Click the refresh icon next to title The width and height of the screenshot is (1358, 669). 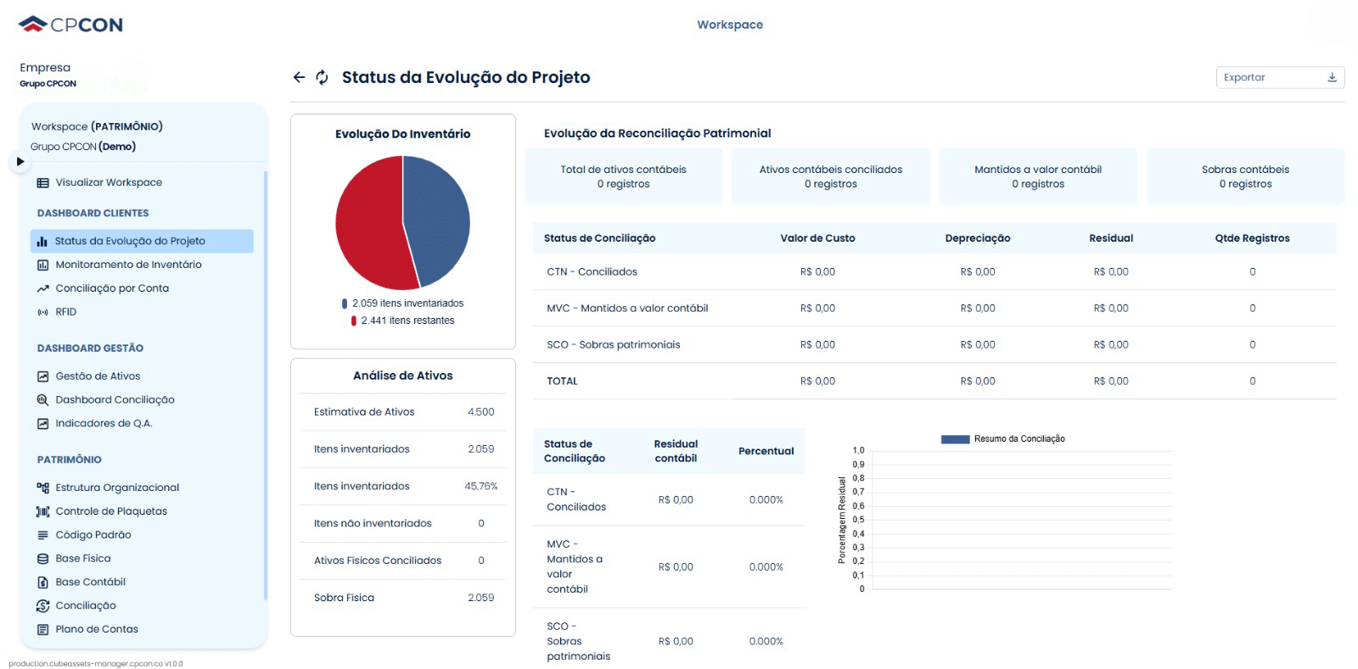(x=322, y=77)
